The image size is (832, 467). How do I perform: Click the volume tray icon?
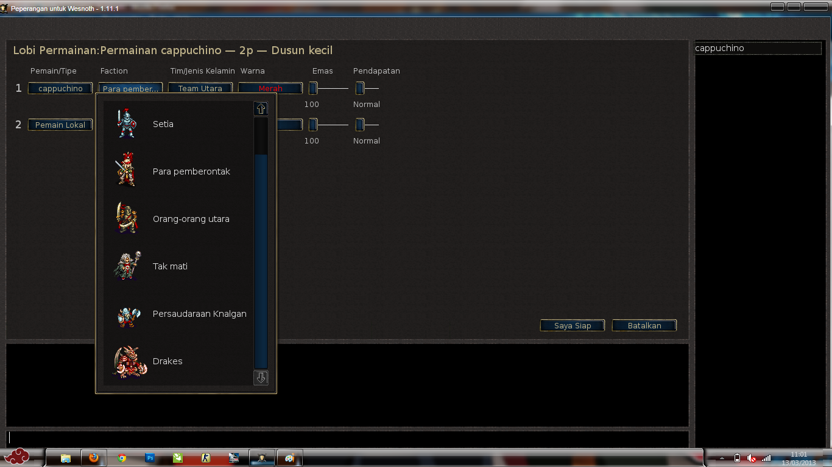(x=752, y=458)
